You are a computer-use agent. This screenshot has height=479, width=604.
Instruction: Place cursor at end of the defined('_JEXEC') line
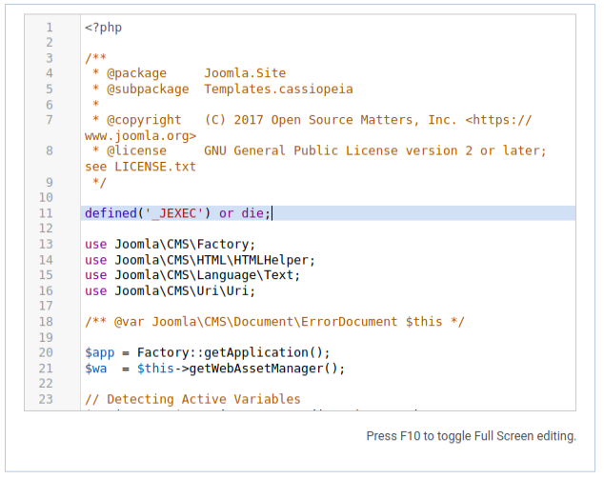click(272, 213)
